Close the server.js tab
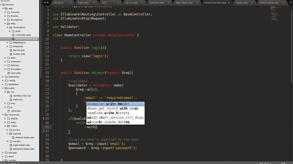Viewport: 293px width, 164px height. 71,3
